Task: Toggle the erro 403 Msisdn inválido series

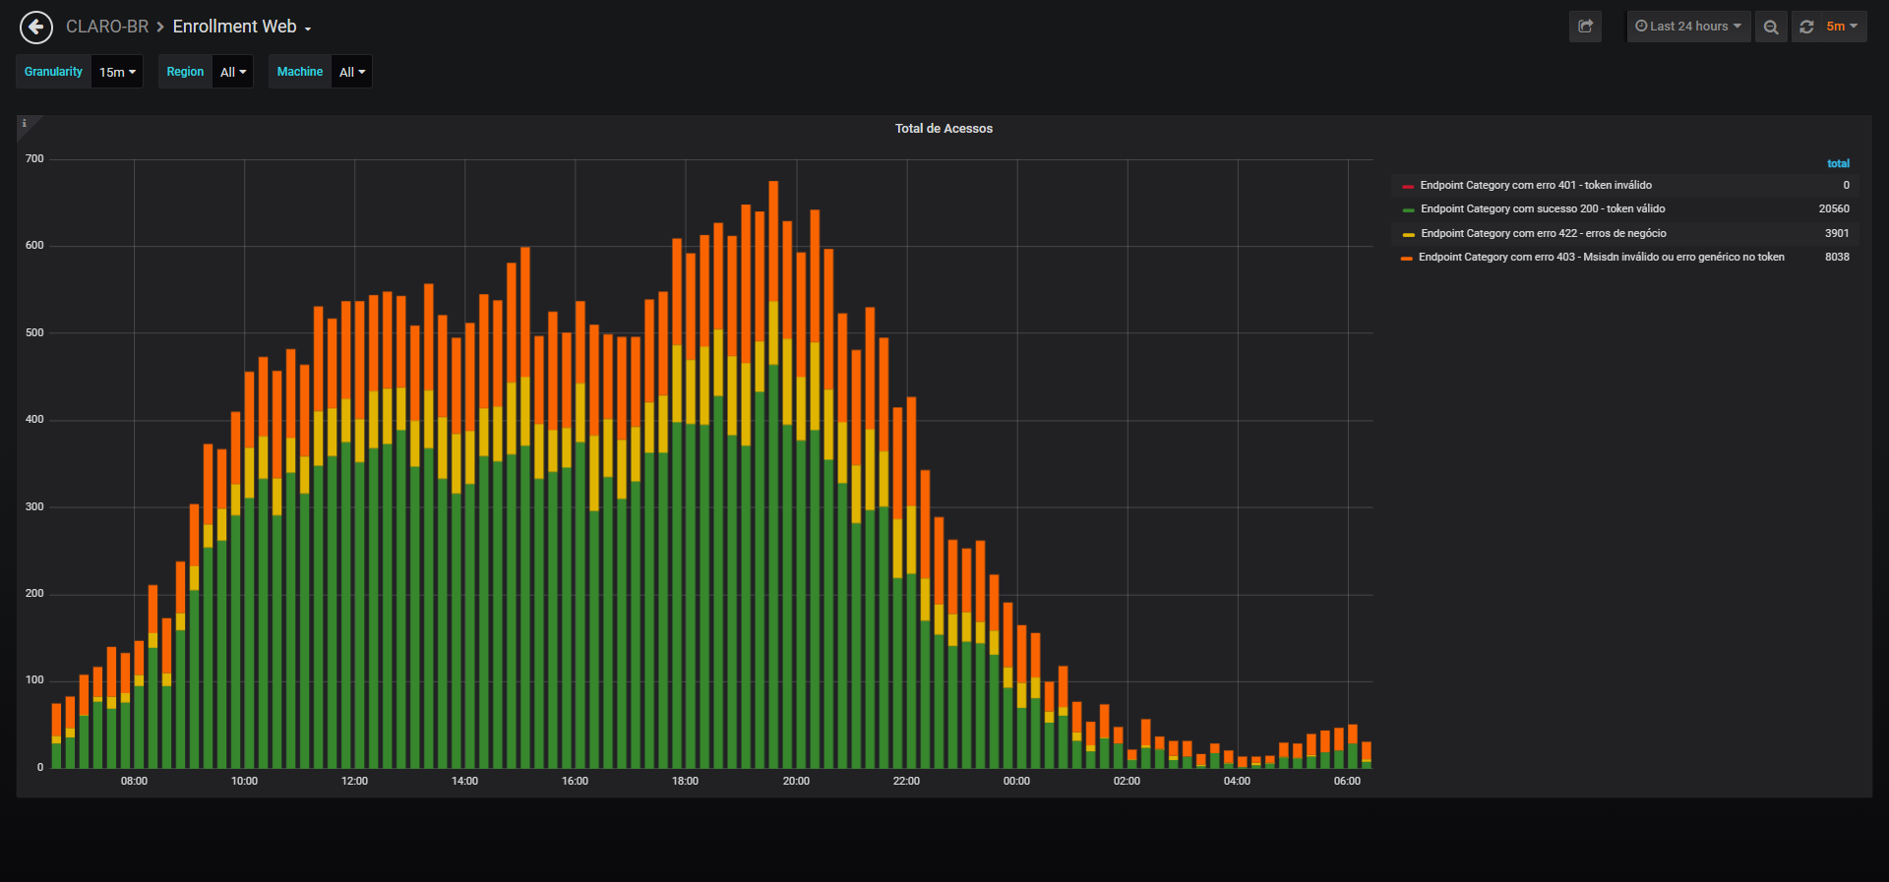Action: 1601,257
